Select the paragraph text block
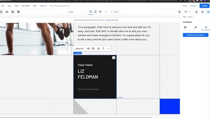 click(x=114, y=33)
